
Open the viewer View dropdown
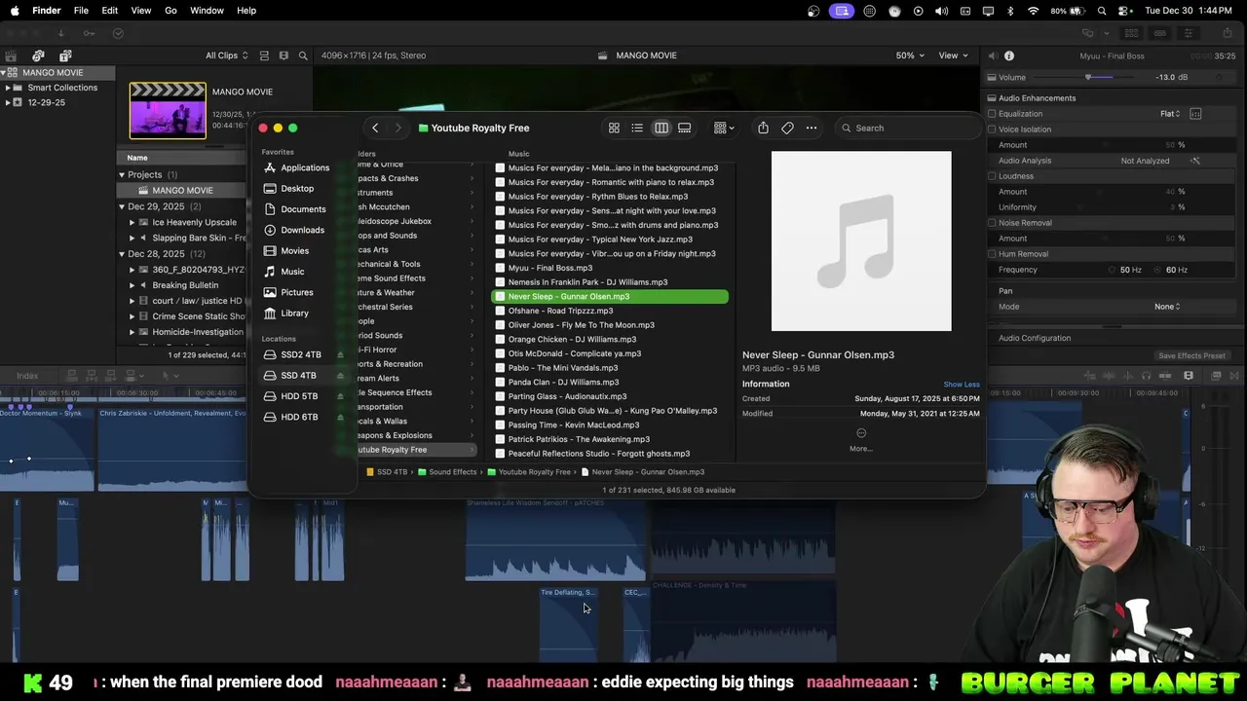point(953,55)
